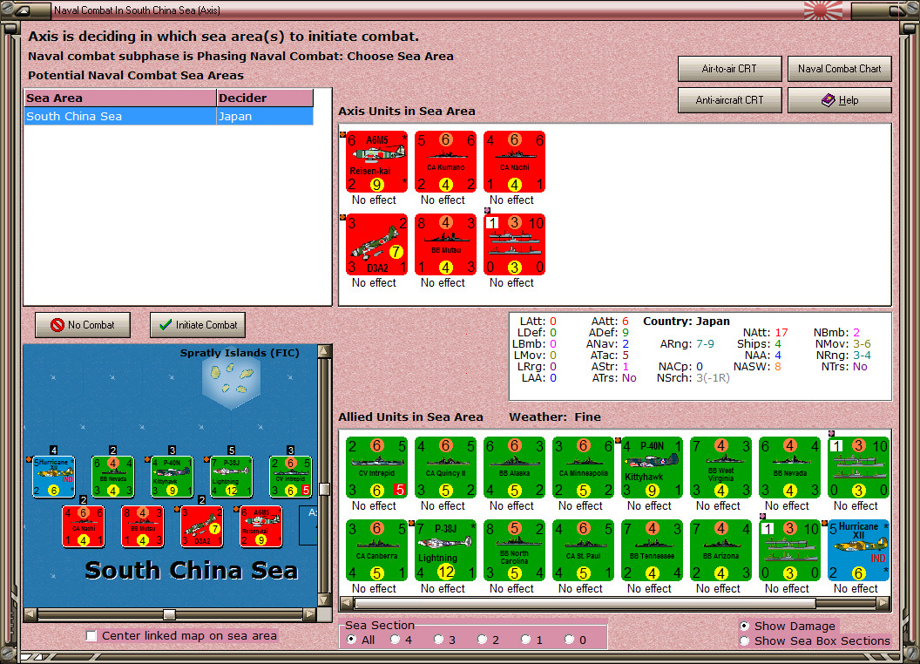This screenshot has height=664, width=920.
Task: Click Allied units scrollbar left arrow
Action: point(348,603)
